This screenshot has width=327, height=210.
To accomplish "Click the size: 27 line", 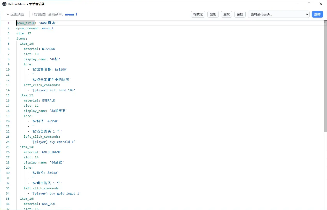I will [x=24, y=33].
